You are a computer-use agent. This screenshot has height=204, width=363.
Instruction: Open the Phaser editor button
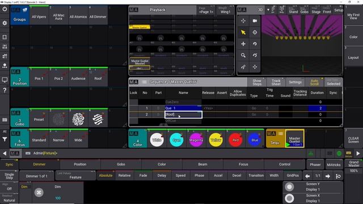coord(315,165)
